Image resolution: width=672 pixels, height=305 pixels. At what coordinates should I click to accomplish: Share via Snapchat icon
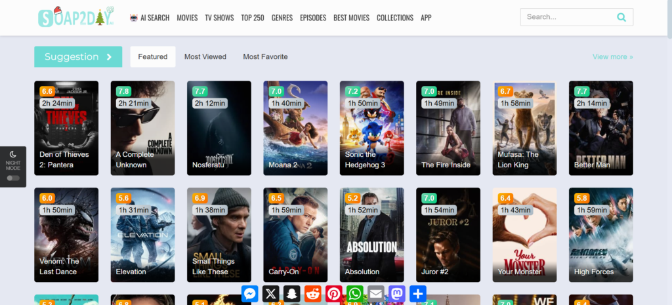(292, 294)
